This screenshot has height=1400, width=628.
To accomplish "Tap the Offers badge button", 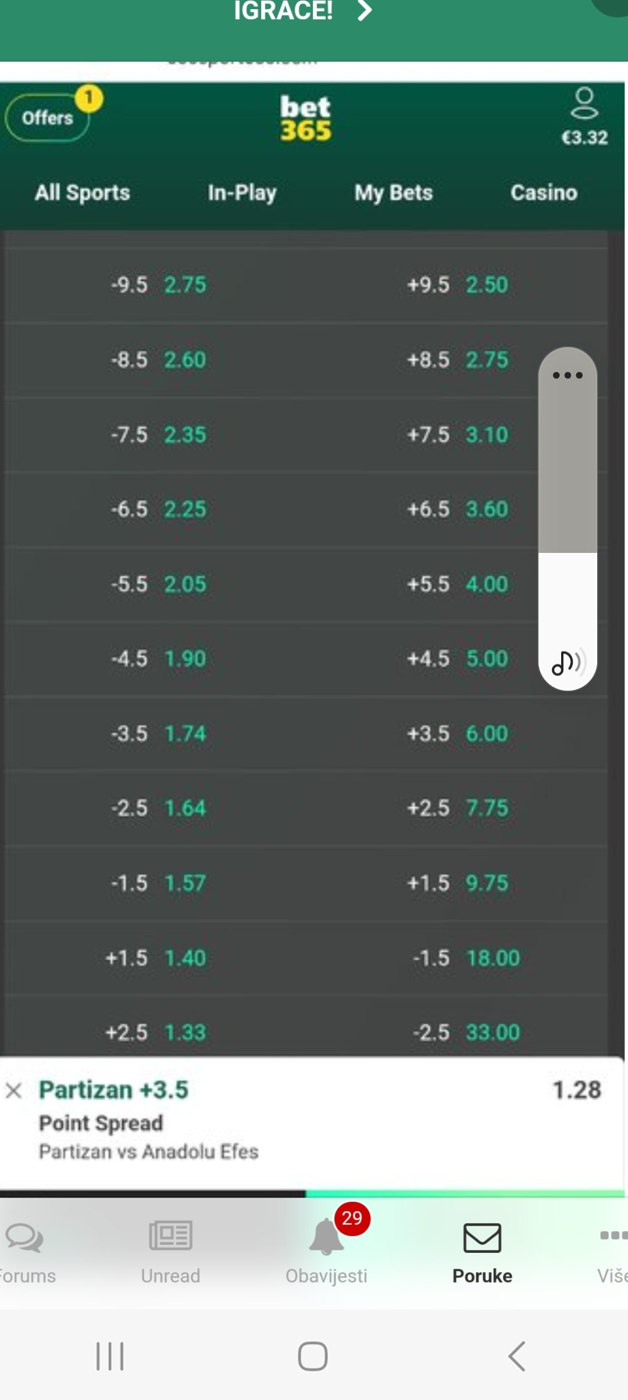I will click(x=48, y=117).
